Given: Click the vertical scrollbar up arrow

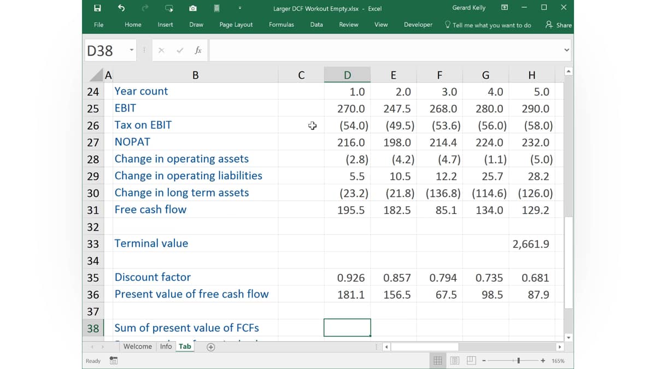Looking at the screenshot, I should pyautogui.click(x=569, y=72).
